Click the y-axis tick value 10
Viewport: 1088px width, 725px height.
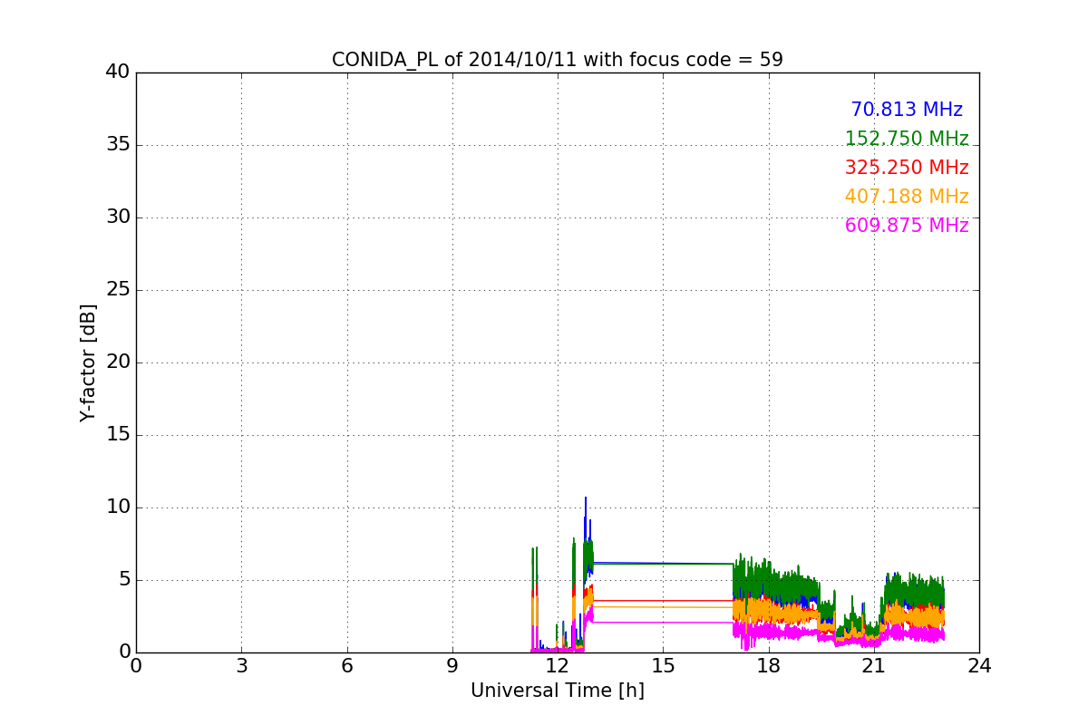coord(117,507)
